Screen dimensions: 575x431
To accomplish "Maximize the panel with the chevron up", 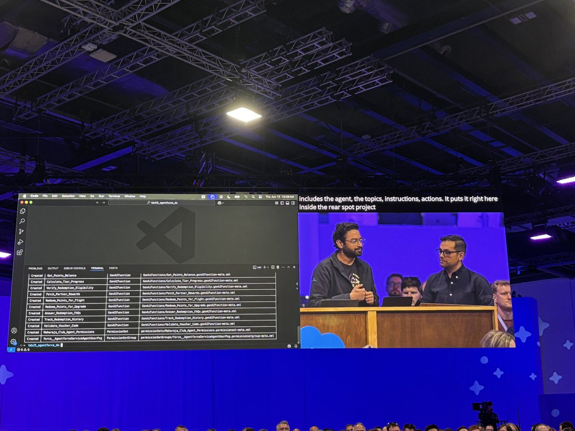I will (288, 267).
